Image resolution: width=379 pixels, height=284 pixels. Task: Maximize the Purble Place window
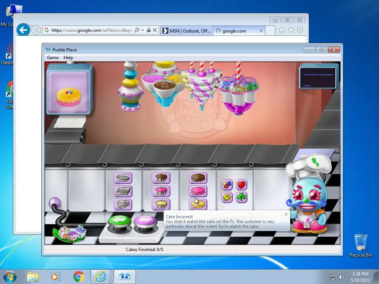[x=322, y=50]
